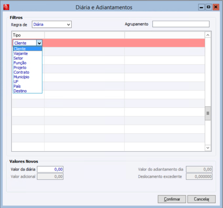This screenshot has height=208, width=223.
Task: Maximize the Diária e Adiantamentos window
Action: click(209, 7)
